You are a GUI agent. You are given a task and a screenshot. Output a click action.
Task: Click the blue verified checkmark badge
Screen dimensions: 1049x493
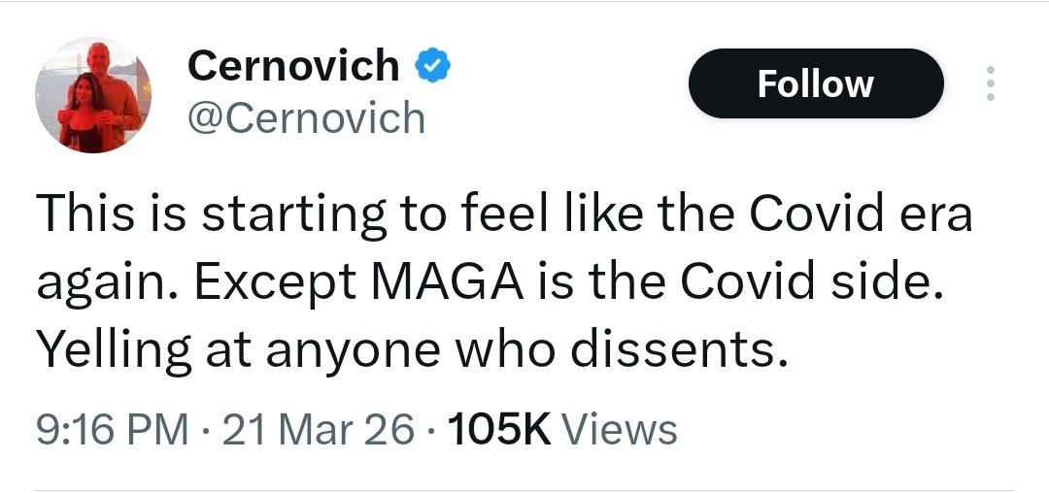pos(430,67)
